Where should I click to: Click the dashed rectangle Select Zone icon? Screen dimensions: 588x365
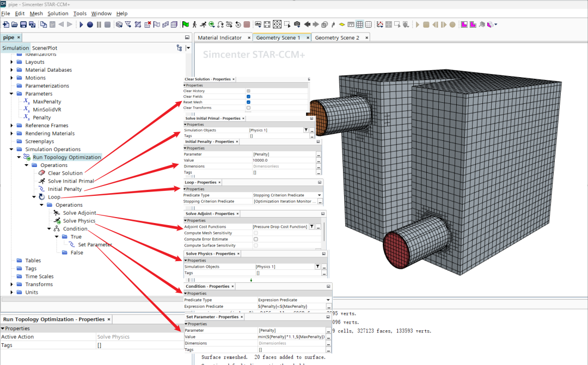(x=287, y=24)
